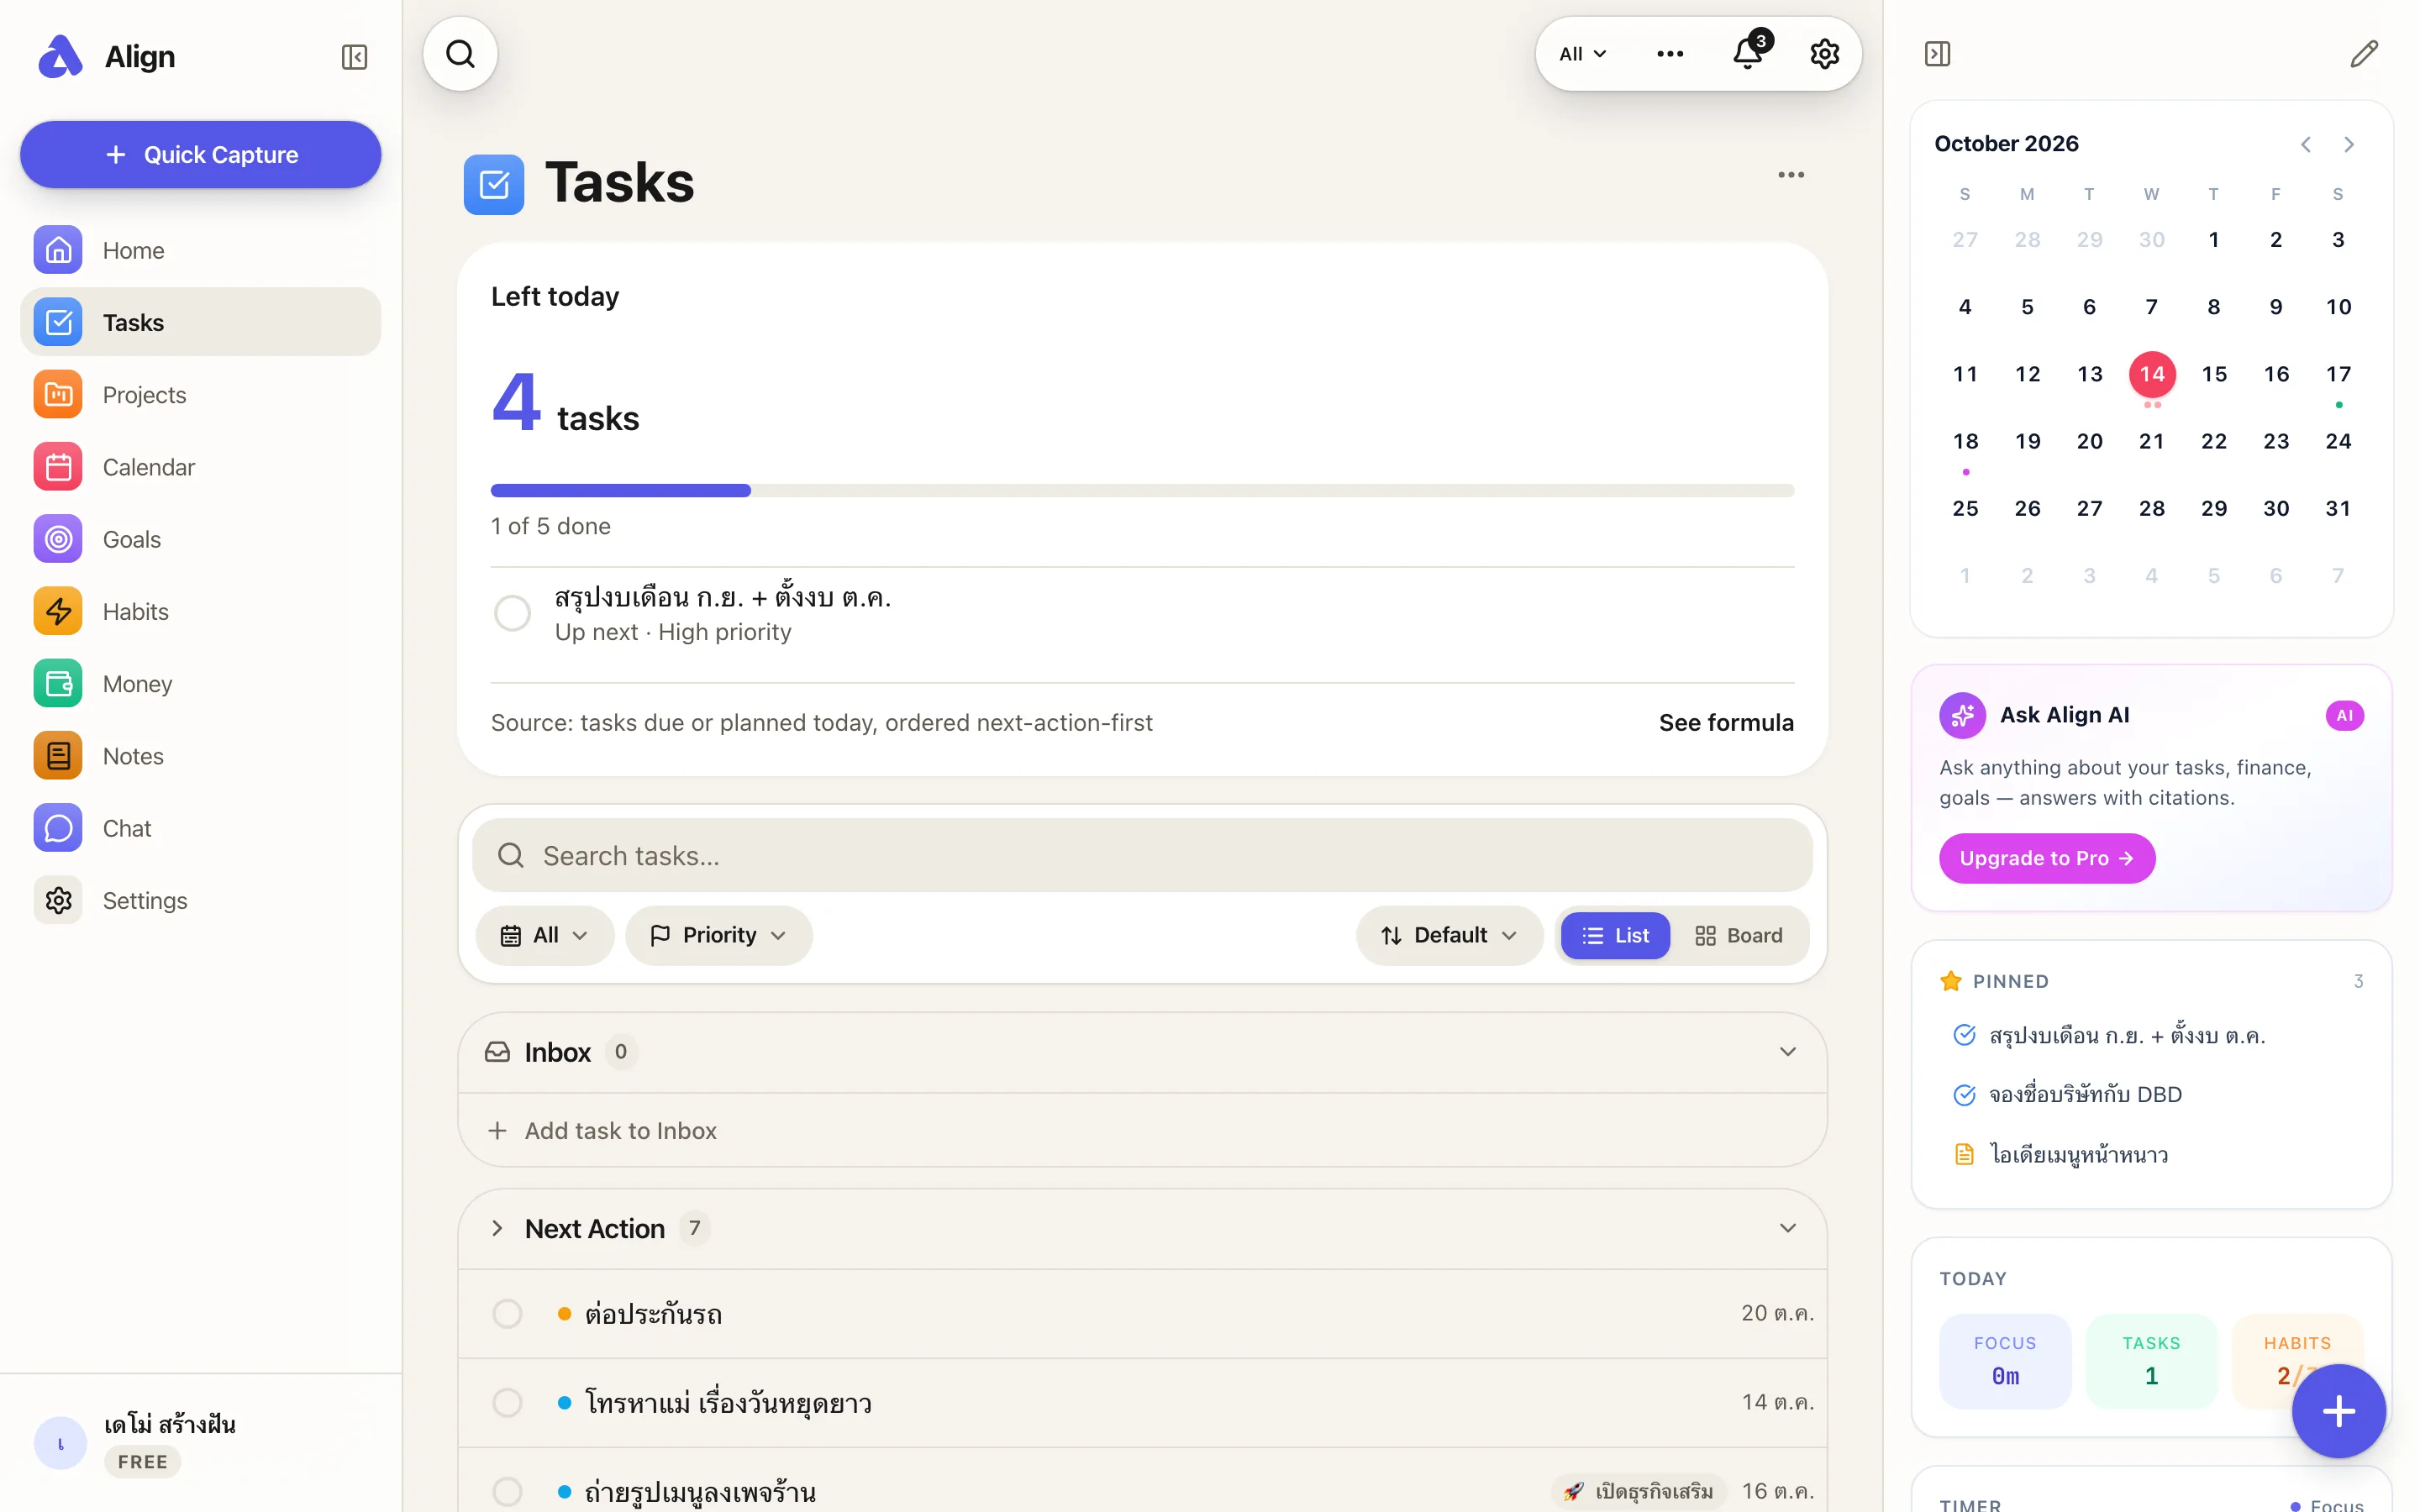Switch to List view
Screen dimensions: 2420x1512
click(x=1614, y=935)
